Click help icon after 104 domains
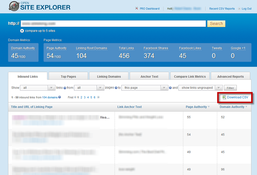 60,97
